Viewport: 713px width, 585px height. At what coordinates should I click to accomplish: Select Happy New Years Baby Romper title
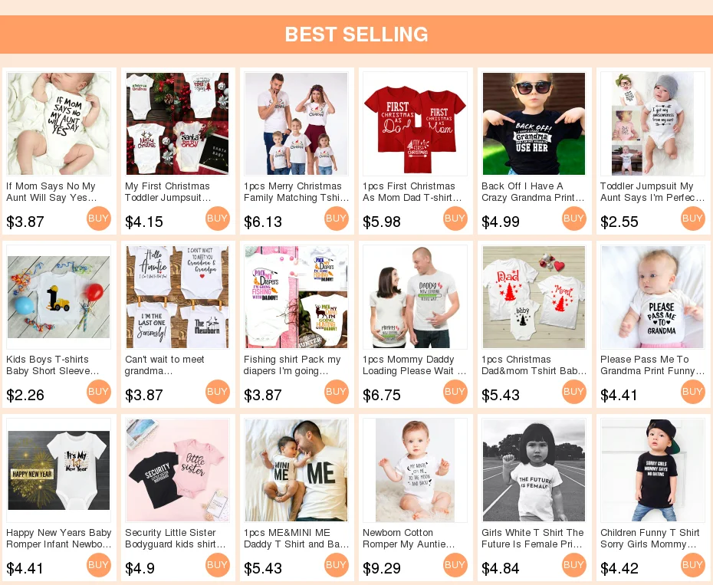(59, 538)
